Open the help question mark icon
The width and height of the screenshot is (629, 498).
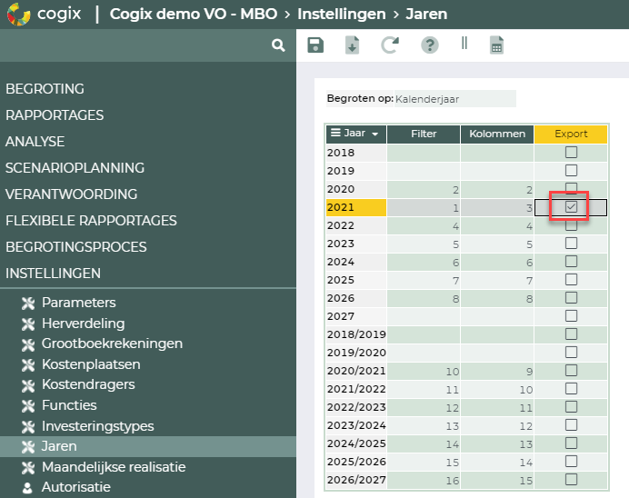(x=430, y=45)
